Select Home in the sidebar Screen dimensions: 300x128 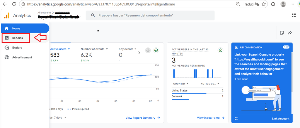[x=25, y=28]
